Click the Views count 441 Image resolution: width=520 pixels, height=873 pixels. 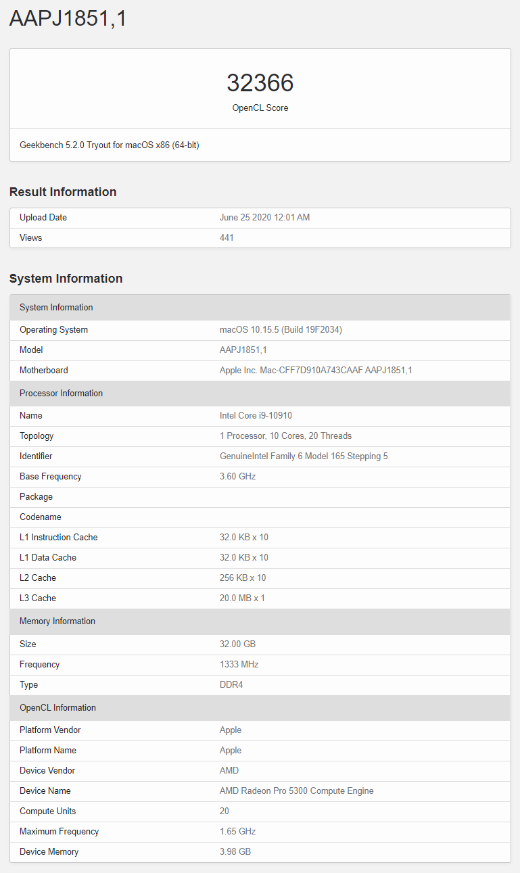pyautogui.click(x=227, y=238)
